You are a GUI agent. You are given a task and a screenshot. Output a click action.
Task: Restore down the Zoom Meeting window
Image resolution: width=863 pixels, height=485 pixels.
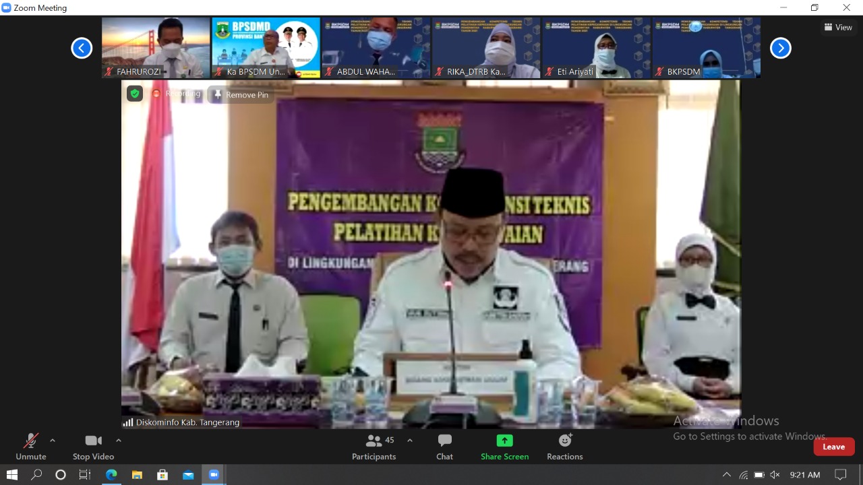(814, 8)
